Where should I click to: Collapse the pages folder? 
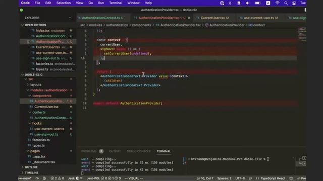pos(27,151)
